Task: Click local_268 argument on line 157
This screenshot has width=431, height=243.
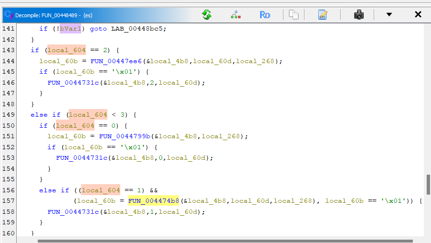Action: (x=293, y=201)
